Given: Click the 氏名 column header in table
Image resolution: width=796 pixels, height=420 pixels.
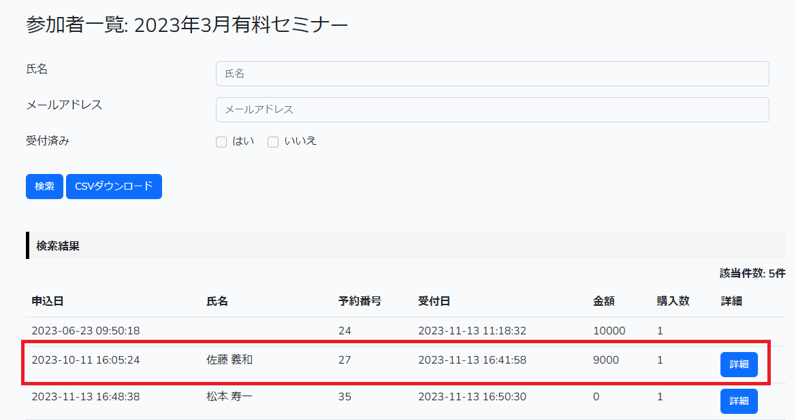Looking at the screenshot, I should point(217,301).
